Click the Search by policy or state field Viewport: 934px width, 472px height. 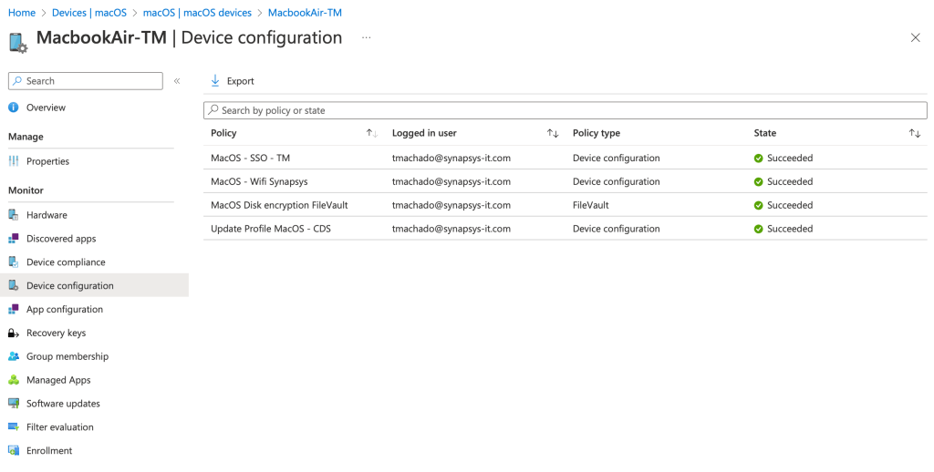566,110
